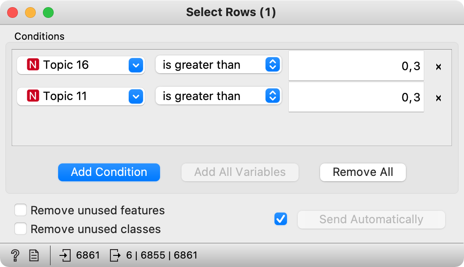
Task: Enable Remove unused classes checkbox
Action: tap(21, 229)
